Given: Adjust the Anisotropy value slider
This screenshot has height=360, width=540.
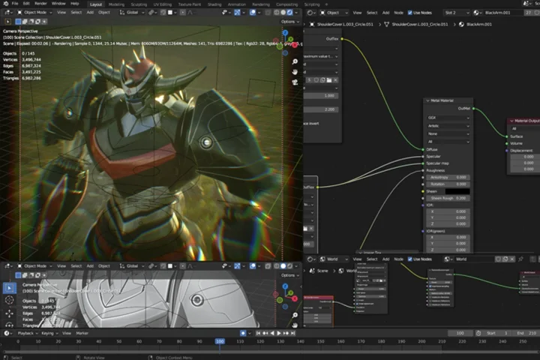Looking at the screenshot, I should [448, 178].
